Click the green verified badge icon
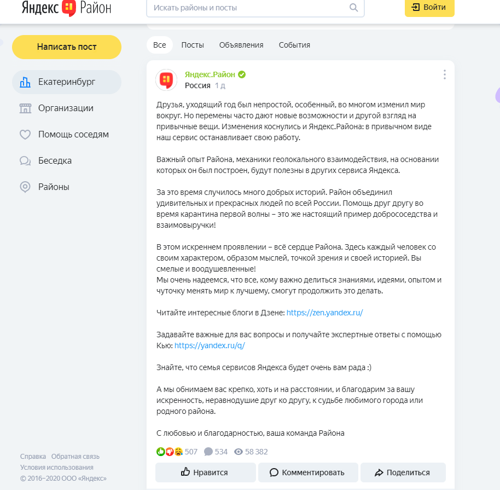 click(x=241, y=74)
